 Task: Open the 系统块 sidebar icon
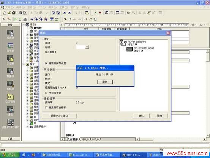10,85
